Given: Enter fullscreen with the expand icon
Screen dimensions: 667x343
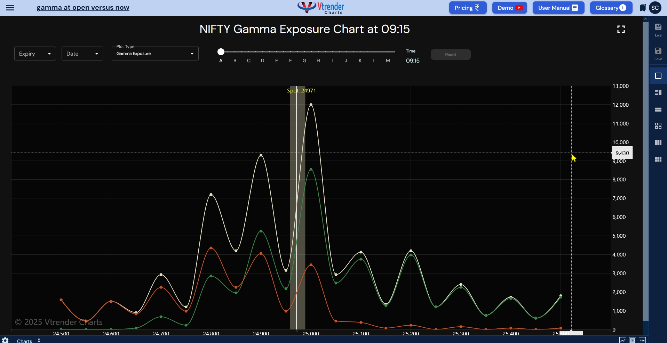Looking at the screenshot, I should 621,29.
